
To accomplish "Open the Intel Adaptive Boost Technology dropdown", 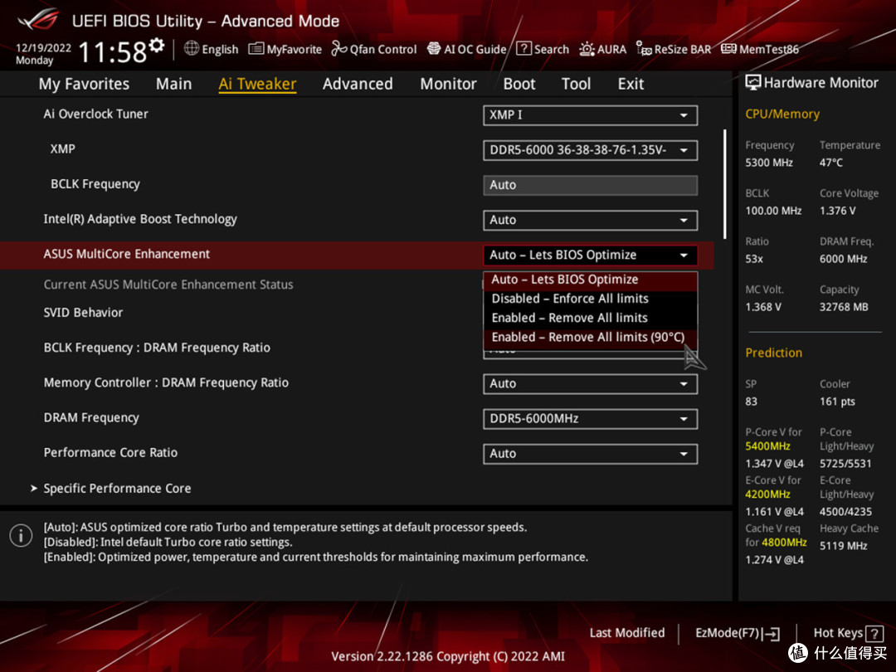I will (x=591, y=220).
